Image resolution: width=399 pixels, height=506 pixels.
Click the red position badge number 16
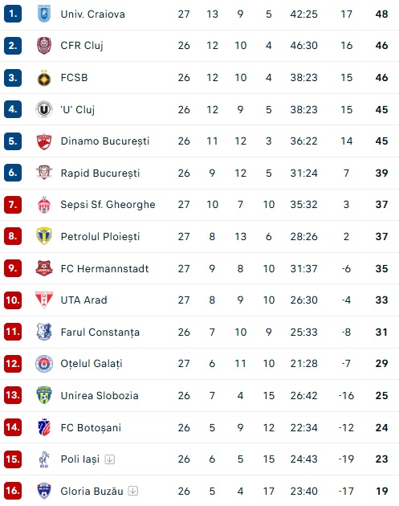coord(13,491)
